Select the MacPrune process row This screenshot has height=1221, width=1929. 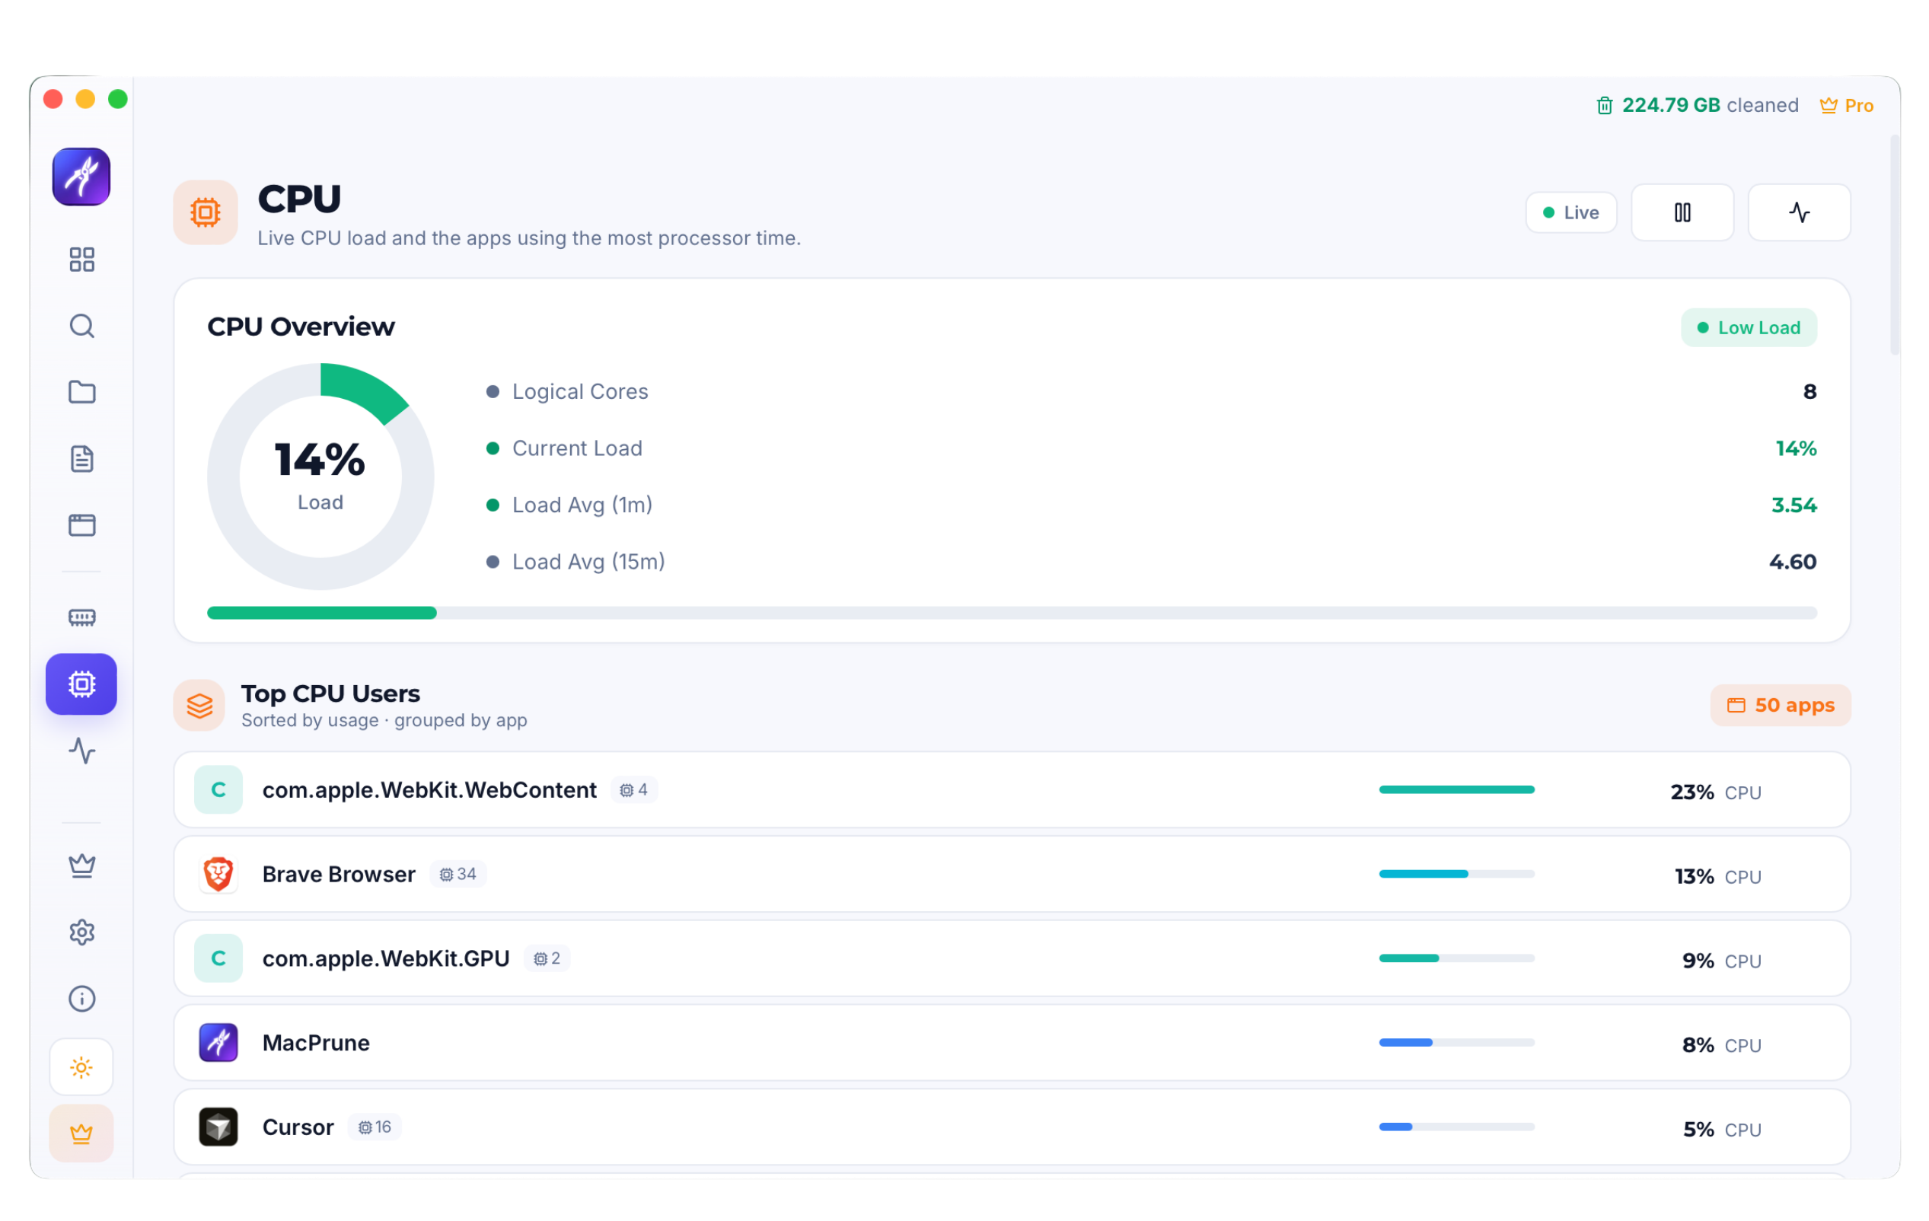coord(1012,1042)
